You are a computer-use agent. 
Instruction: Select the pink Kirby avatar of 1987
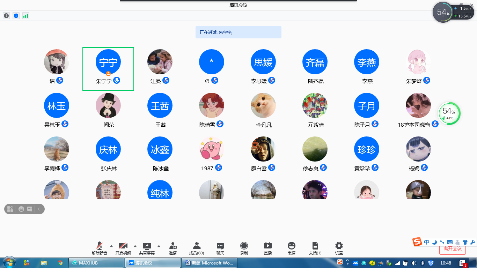(x=212, y=149)
